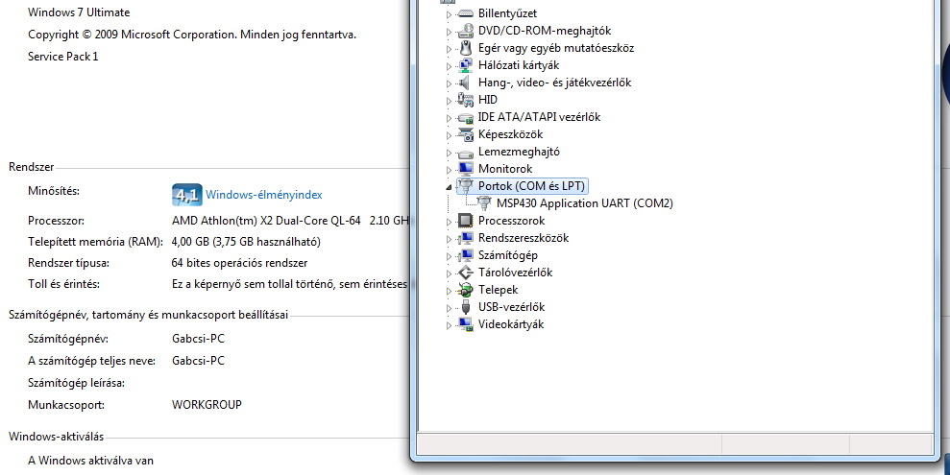
Task: Expand the Billentyűzet node
Action: [449, 14]
